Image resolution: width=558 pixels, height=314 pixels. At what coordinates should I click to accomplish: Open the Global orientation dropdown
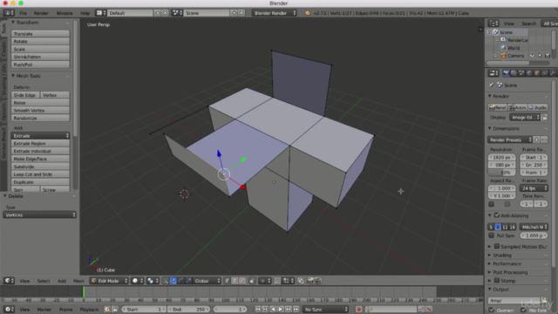[x=208, y=281]
